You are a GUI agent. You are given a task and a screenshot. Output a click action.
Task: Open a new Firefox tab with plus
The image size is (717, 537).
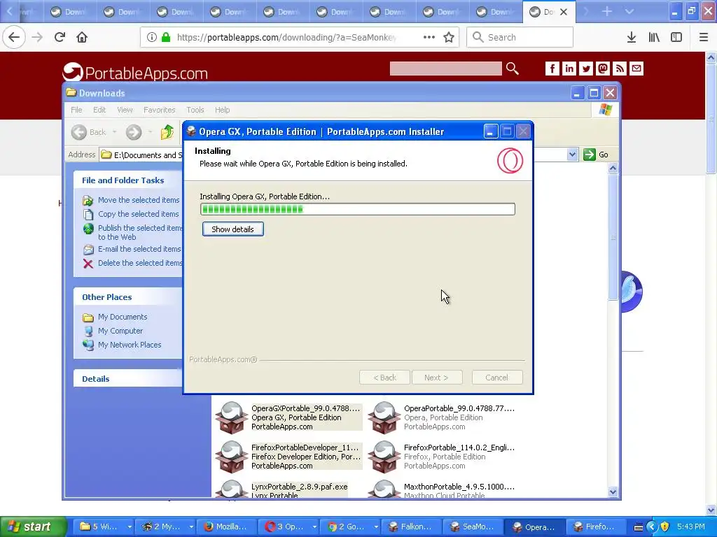pyautogui.click(x=607, y=11)
